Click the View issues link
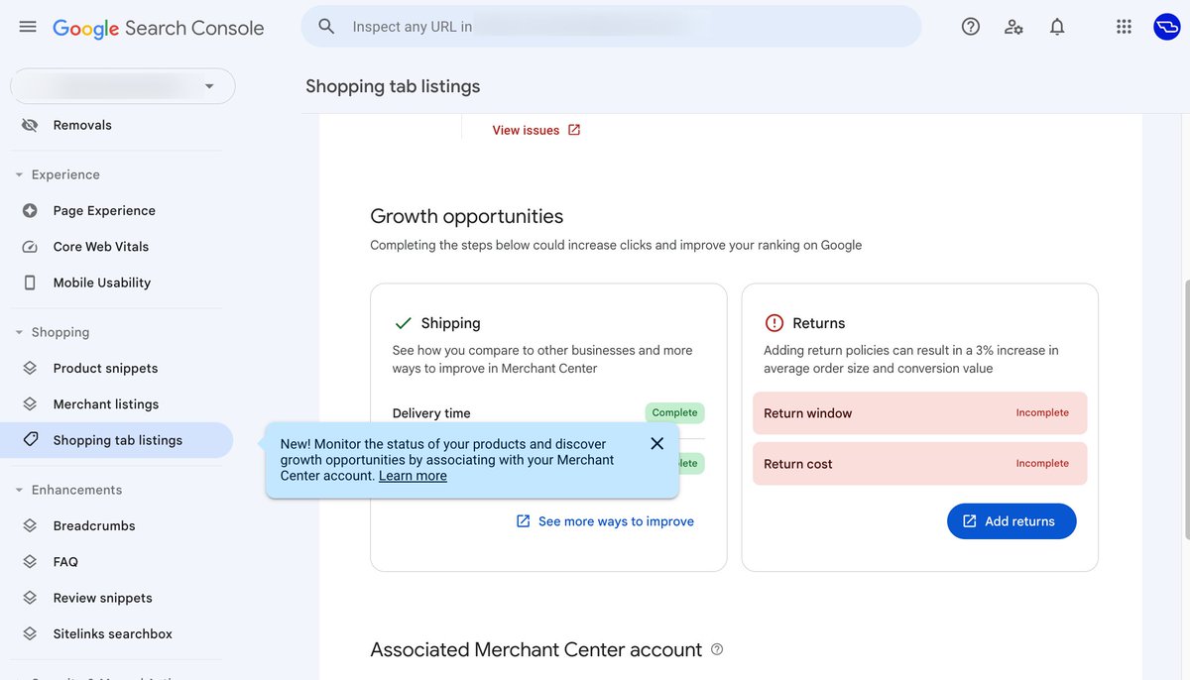Image resolution: width=1190 pixels, height=680 pixels. [x=526, y=130]
